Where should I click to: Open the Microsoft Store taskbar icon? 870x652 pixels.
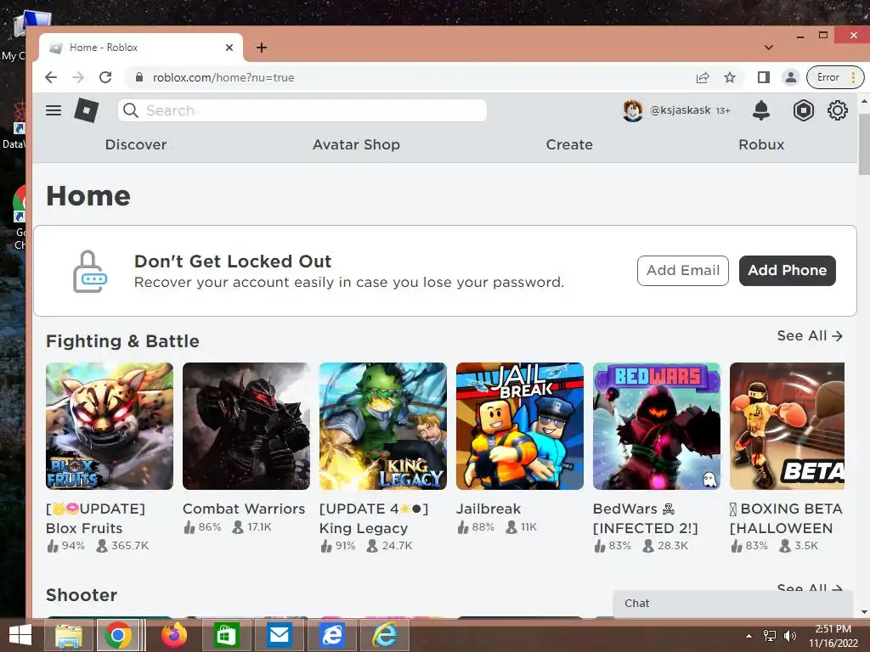(225, 635)
